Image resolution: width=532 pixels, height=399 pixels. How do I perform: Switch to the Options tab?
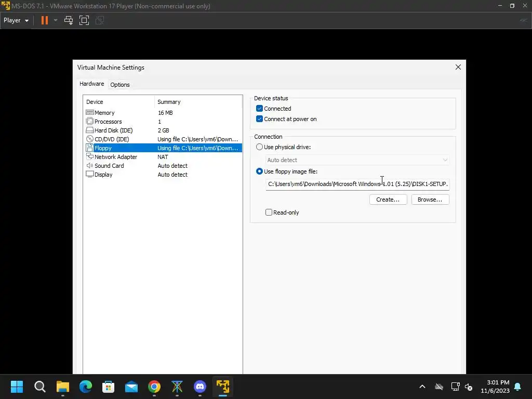pos(120,85)
